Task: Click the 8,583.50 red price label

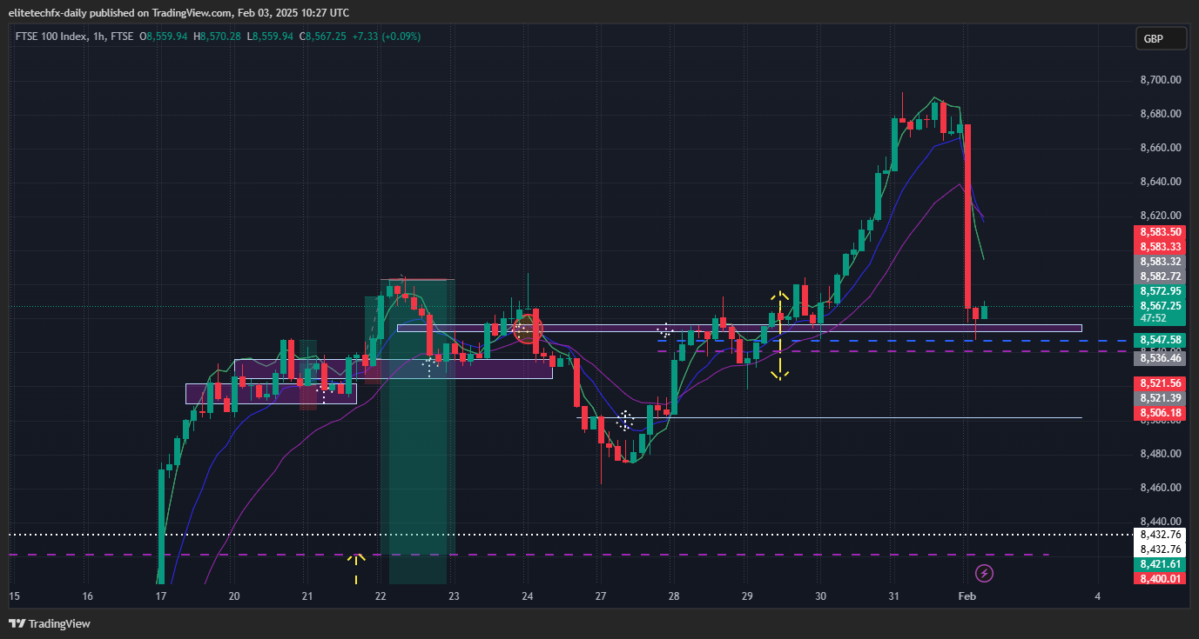Action: click(1160, 232)
